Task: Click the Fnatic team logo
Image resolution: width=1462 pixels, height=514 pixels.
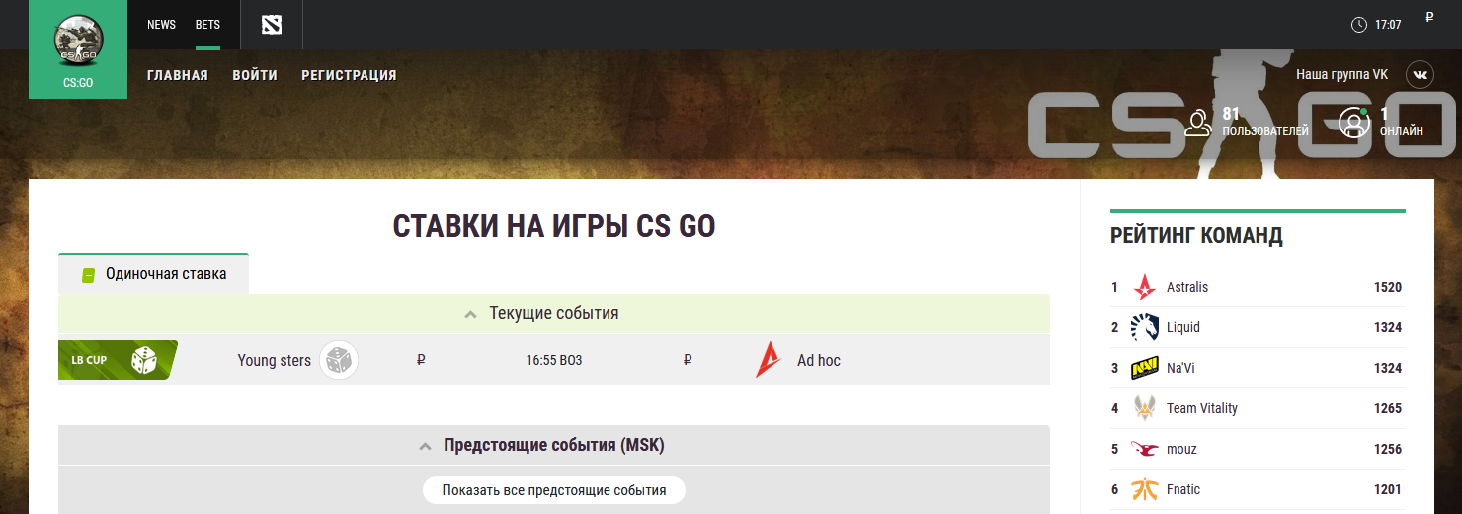Action: click(x=1145, y=489)
